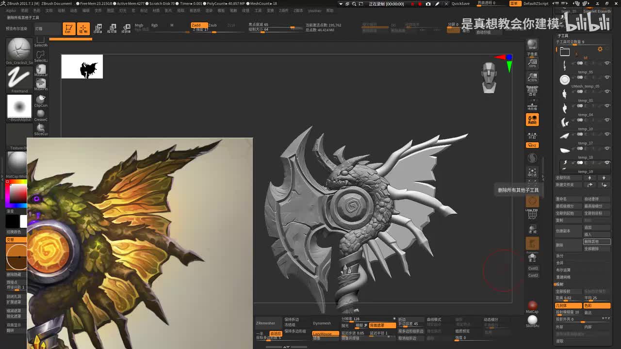
Task: Click the 全部删除 delete all button
Action: coord(597,249)
